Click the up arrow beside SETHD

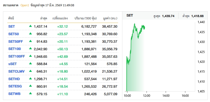click(30, 79)
